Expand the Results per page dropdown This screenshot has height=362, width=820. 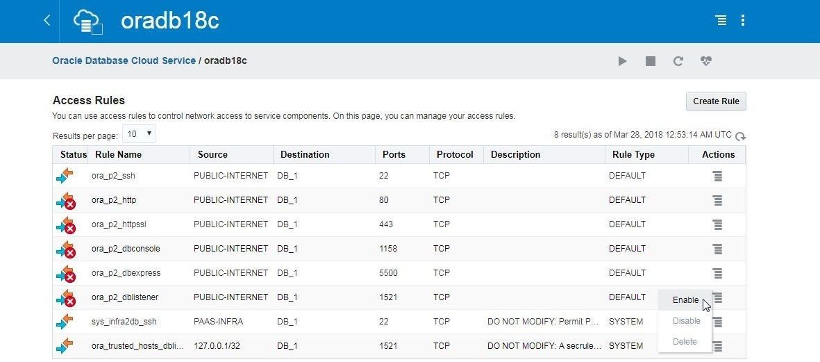(139, 134)
